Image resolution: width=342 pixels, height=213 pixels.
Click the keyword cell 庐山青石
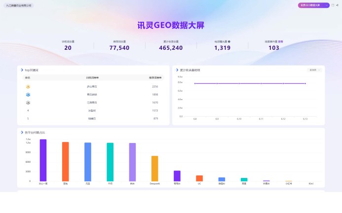(x=92, y=87)
